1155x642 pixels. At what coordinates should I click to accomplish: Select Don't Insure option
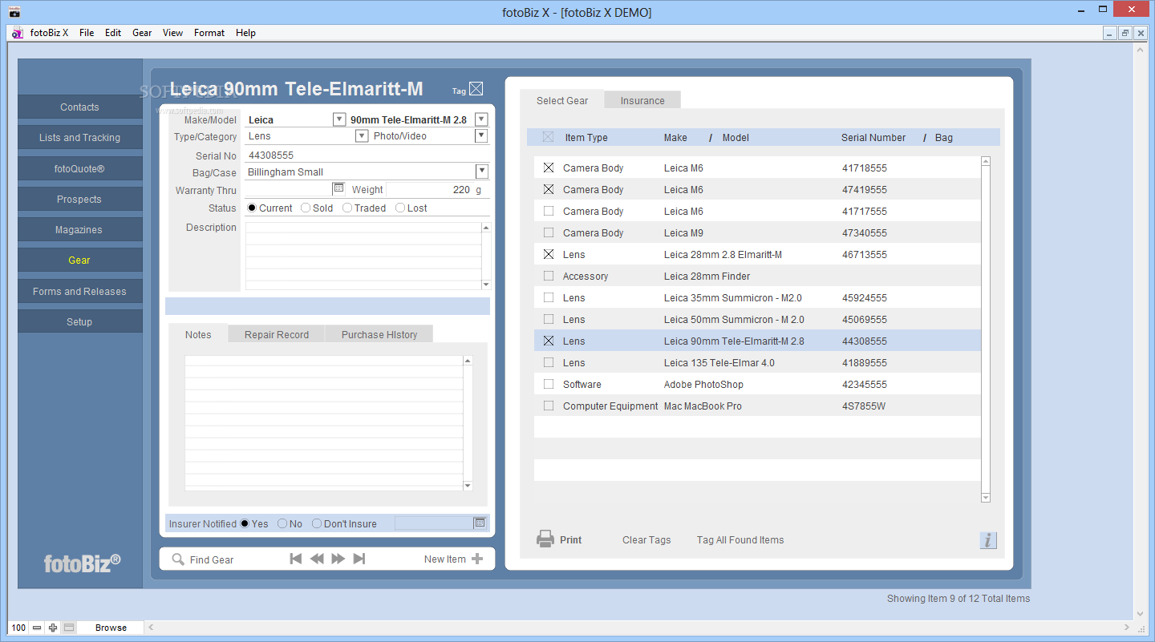(x=317, y=523)
